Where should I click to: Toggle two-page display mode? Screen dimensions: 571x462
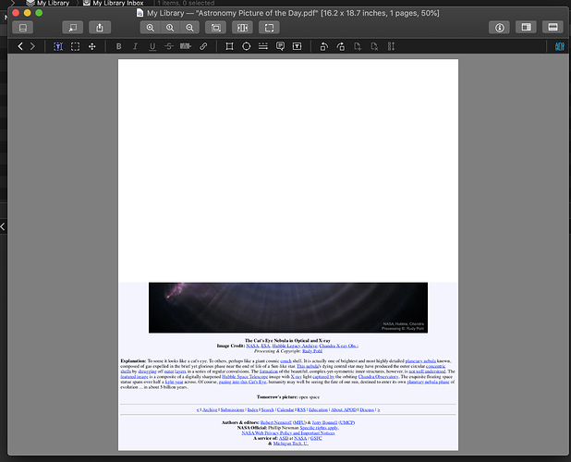click(242, 28)
